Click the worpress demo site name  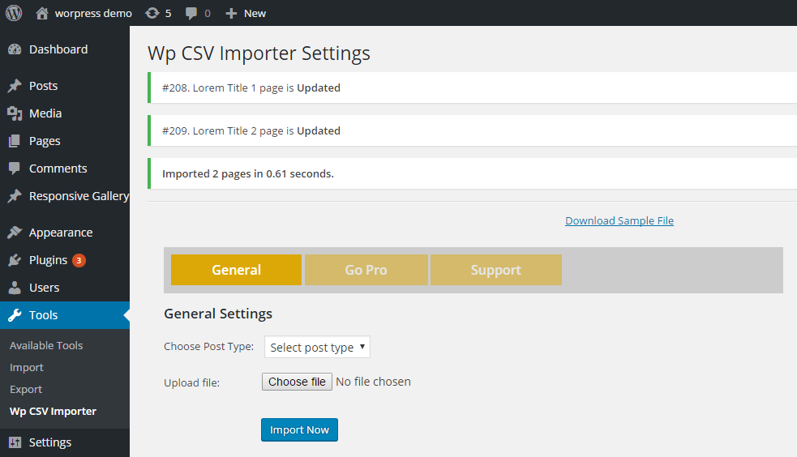pyautogui.click(x=93, y=13)
